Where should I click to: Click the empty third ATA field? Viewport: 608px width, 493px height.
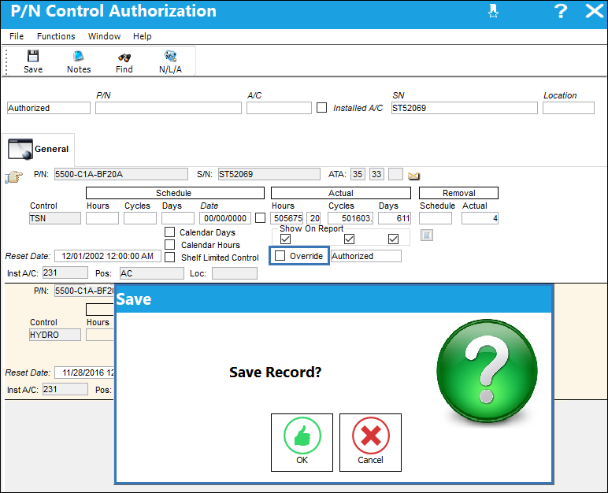[396, 174]
